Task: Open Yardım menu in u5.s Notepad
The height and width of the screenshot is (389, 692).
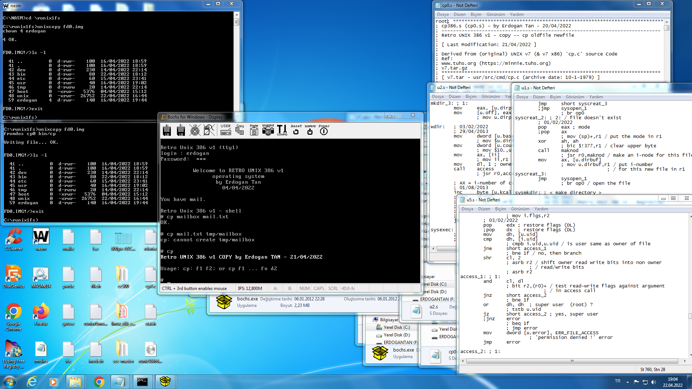Action: click(x=541, y=209)
